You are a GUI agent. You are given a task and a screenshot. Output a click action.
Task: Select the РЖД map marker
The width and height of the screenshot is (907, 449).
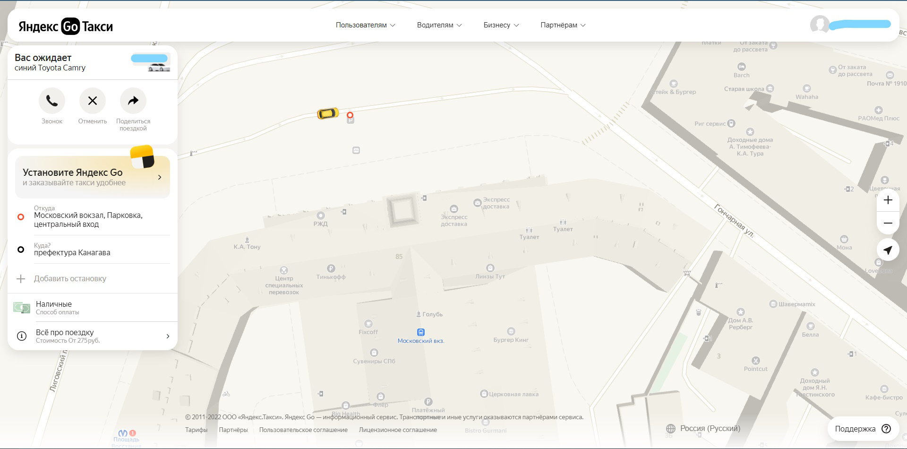click(x=321, y=216)
